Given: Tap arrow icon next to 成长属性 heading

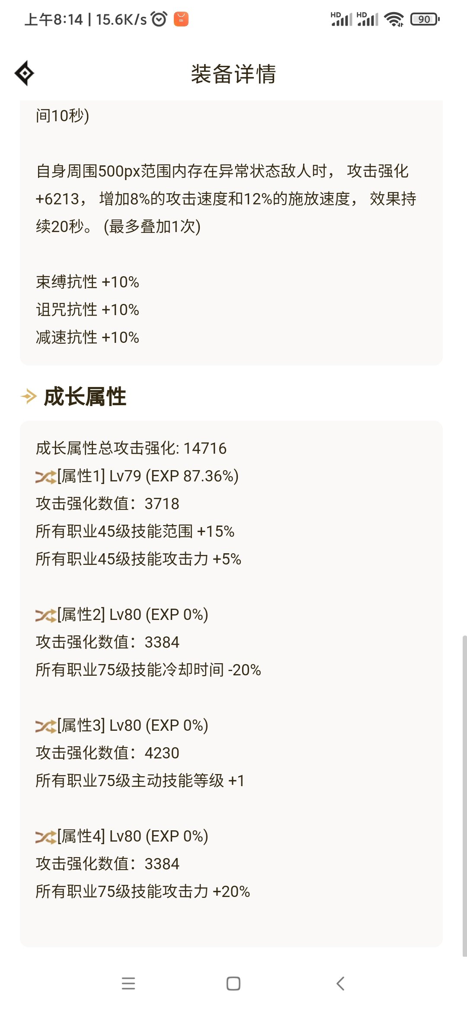Looking at the screenshot, I should coord(29,396).
